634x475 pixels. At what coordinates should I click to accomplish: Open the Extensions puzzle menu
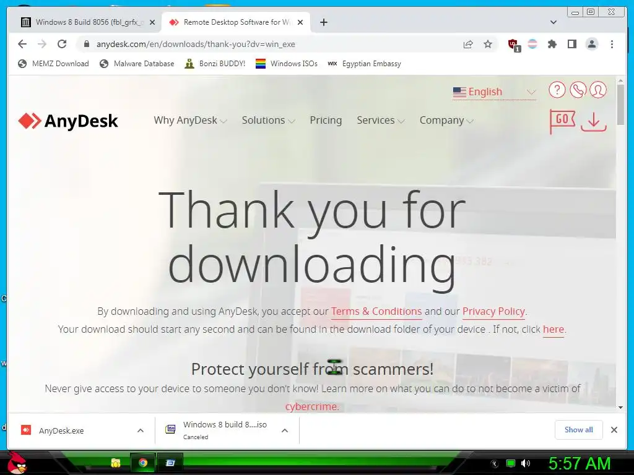click(552, 44)
